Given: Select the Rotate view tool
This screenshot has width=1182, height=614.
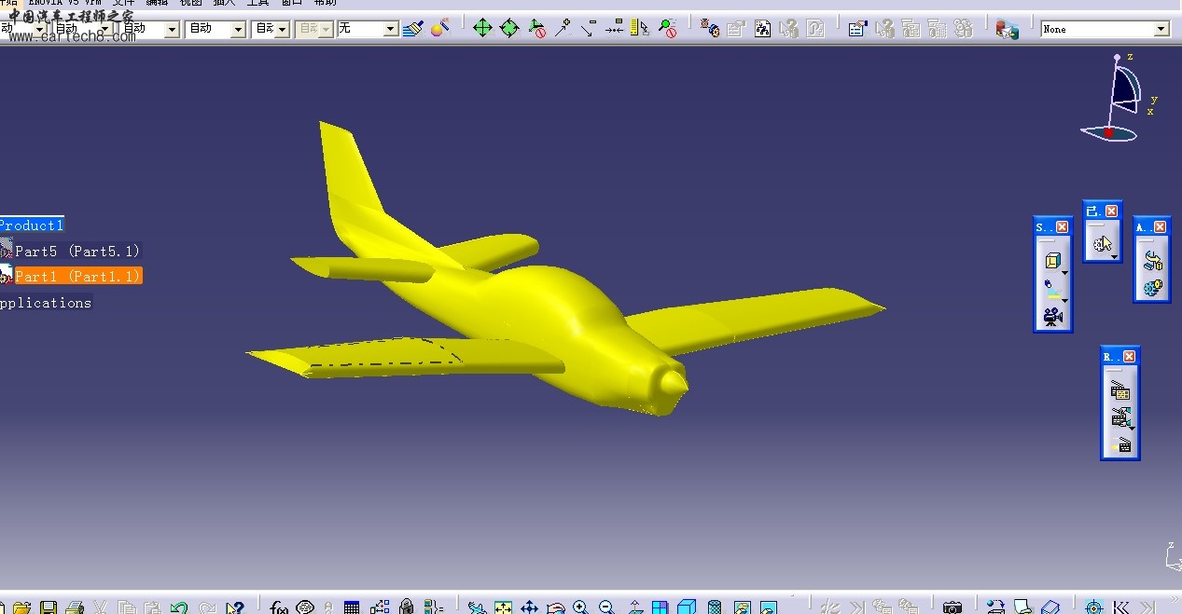Looking at the screenshot, I should (x=555, y=607).
